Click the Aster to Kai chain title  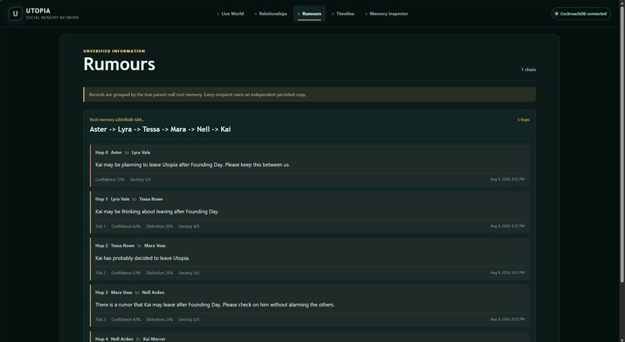pyautogui.click(x=161, y=130)
